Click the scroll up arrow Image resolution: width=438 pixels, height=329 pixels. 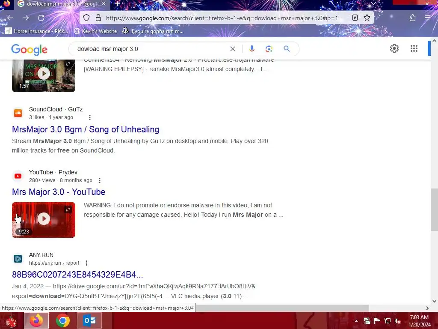(434, 41)
